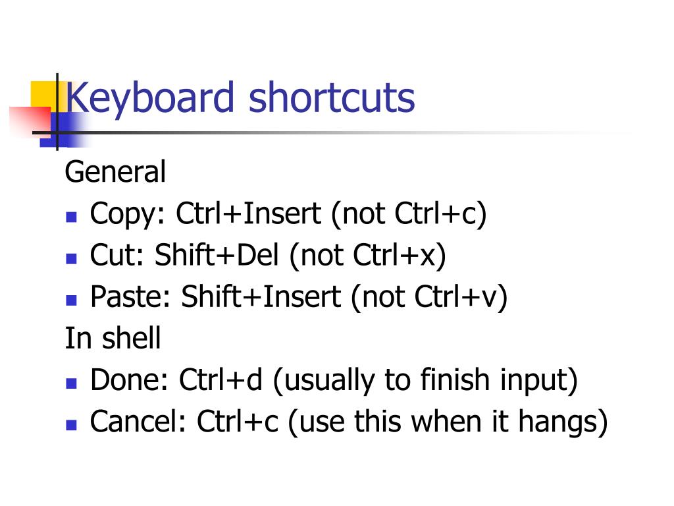Click the bullet marker before 'Copy'
Image resolution: width=674 pixels, height=506 pixels.
click(x=71, y=216)
